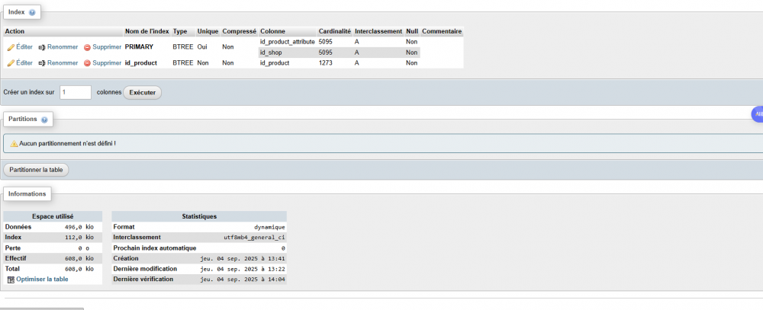This screenshot has width=763, height=310.
Task: Click the Interclassement column header
Action: (x=378, y=31)
